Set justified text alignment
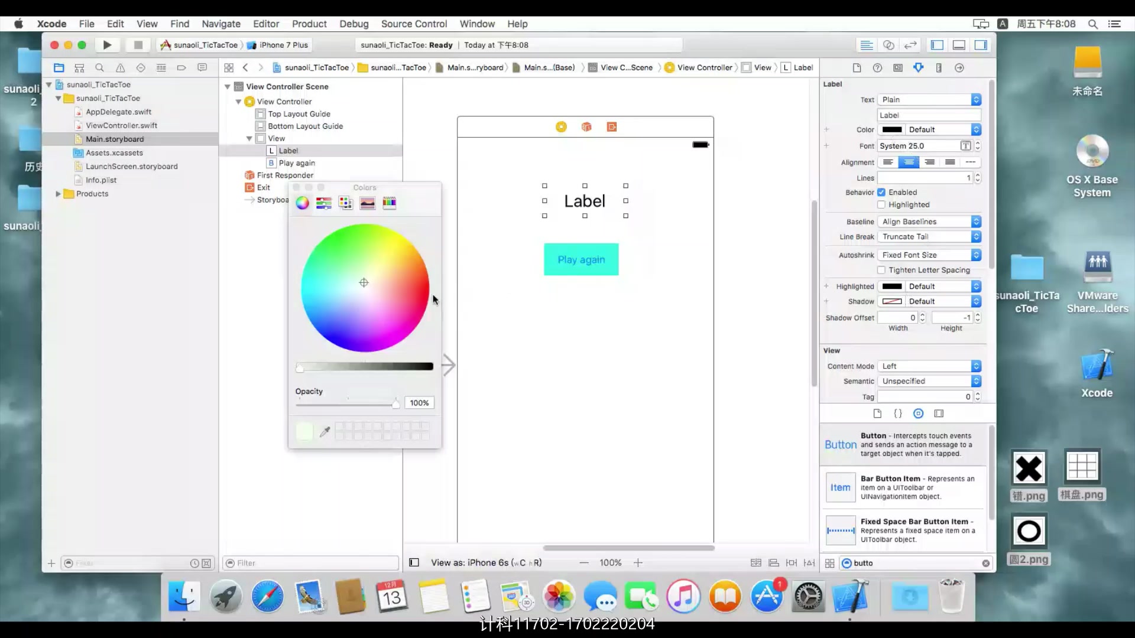This screenshot has height=638, width=1135. [x=950, y=162]
